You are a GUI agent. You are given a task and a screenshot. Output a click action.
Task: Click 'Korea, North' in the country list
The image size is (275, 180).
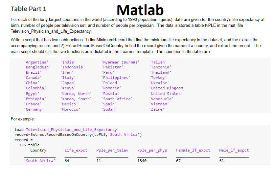(x=76, y=93)
